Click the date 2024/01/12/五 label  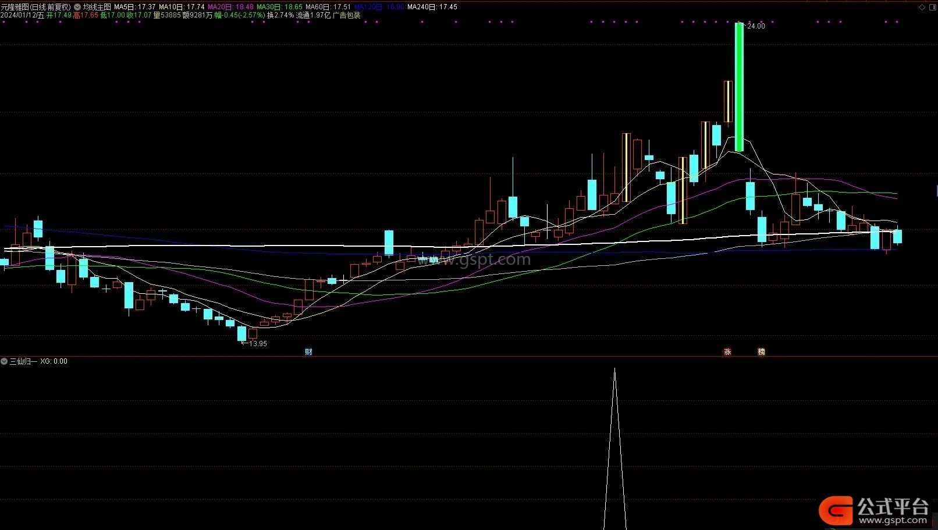point(23,16)
